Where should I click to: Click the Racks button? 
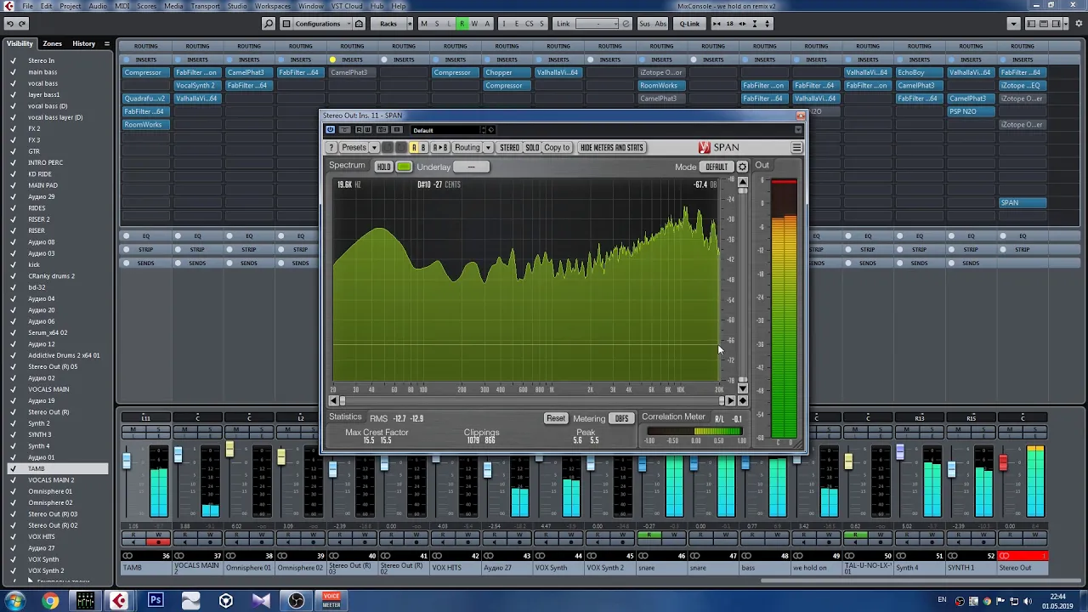tap(388, 24)
